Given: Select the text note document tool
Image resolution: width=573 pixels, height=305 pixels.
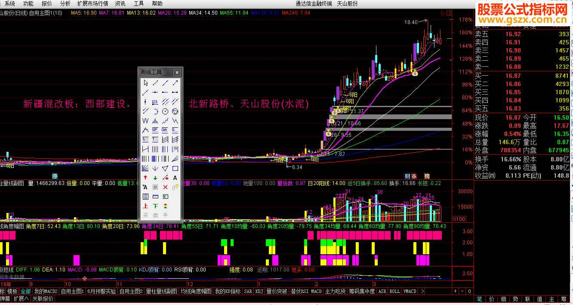Looking at the screenshot, I should (x=146, y=196).
